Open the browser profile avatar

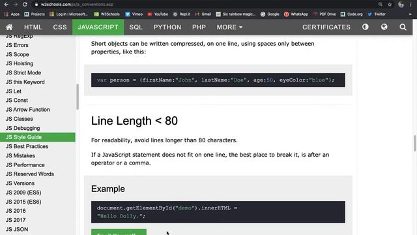coord(401,5)
